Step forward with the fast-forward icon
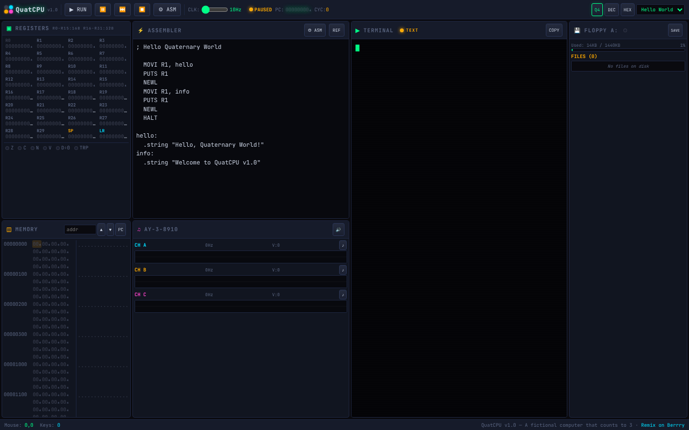Viewport: 689px width, 430px height. coord(122,10)
